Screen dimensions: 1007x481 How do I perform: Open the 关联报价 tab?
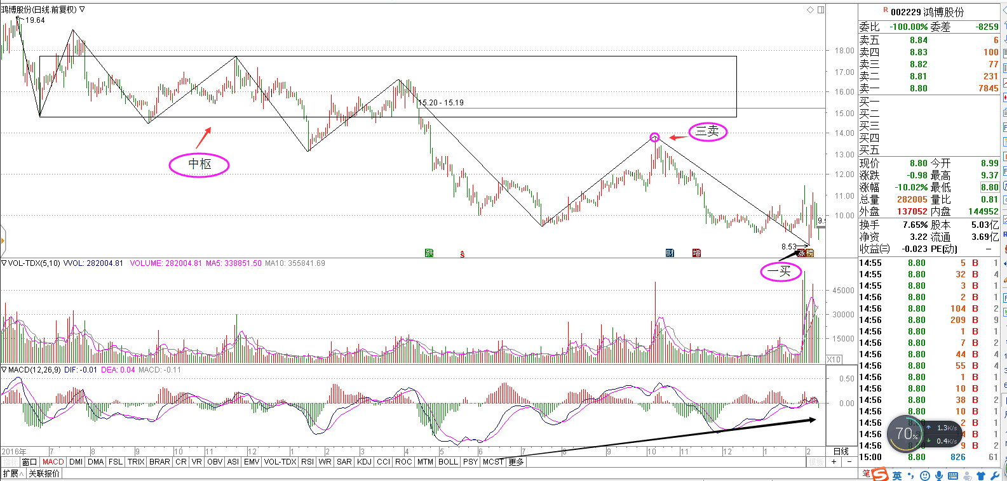(44, 473)
